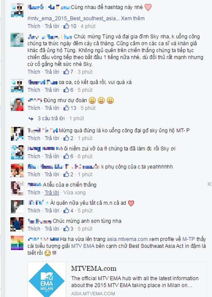Click the thumbs-up icon on the Àl quên nữa comment
Viewport: 212px width, 297px height.
click(x=66, y=210)
